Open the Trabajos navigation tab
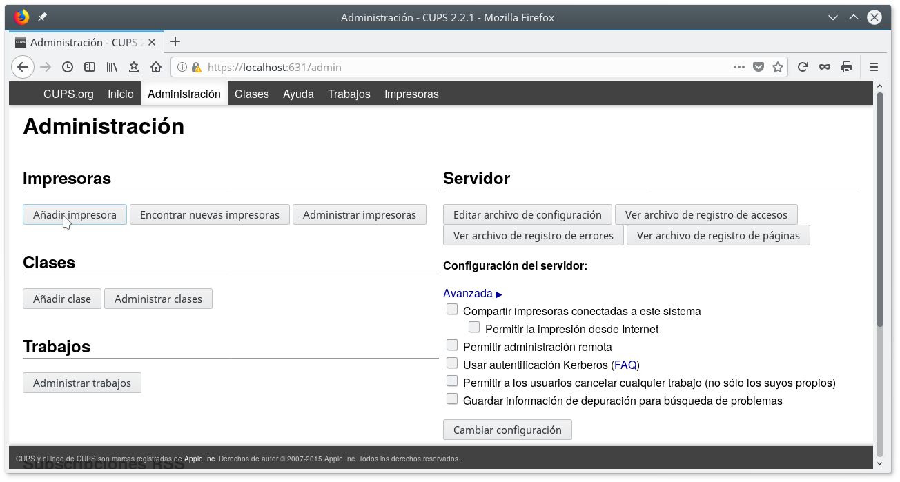This screenshot has height=482, width=900. coord(349,94)
